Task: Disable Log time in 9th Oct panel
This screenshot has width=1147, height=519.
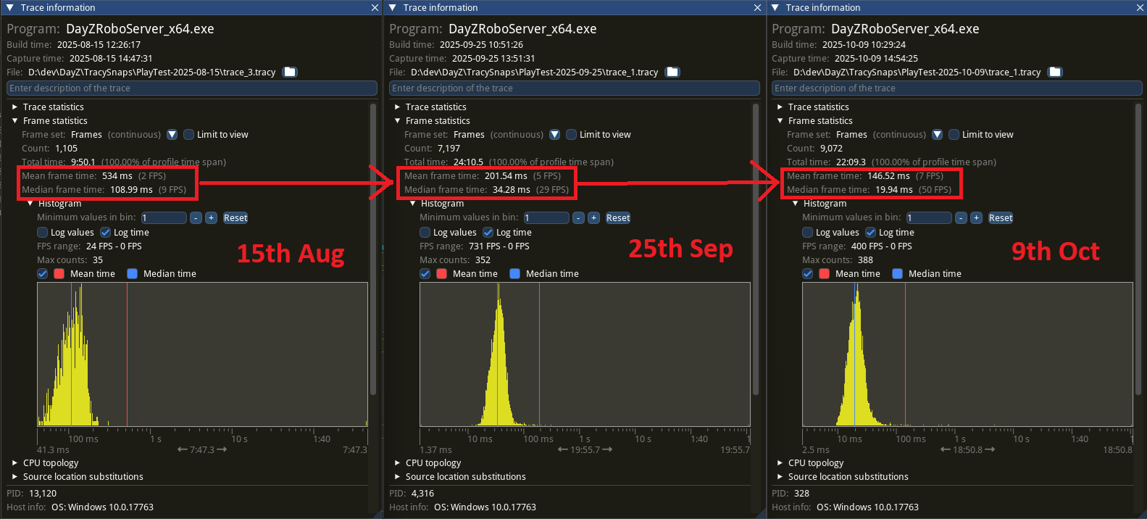Action: (x=871, y=233)
